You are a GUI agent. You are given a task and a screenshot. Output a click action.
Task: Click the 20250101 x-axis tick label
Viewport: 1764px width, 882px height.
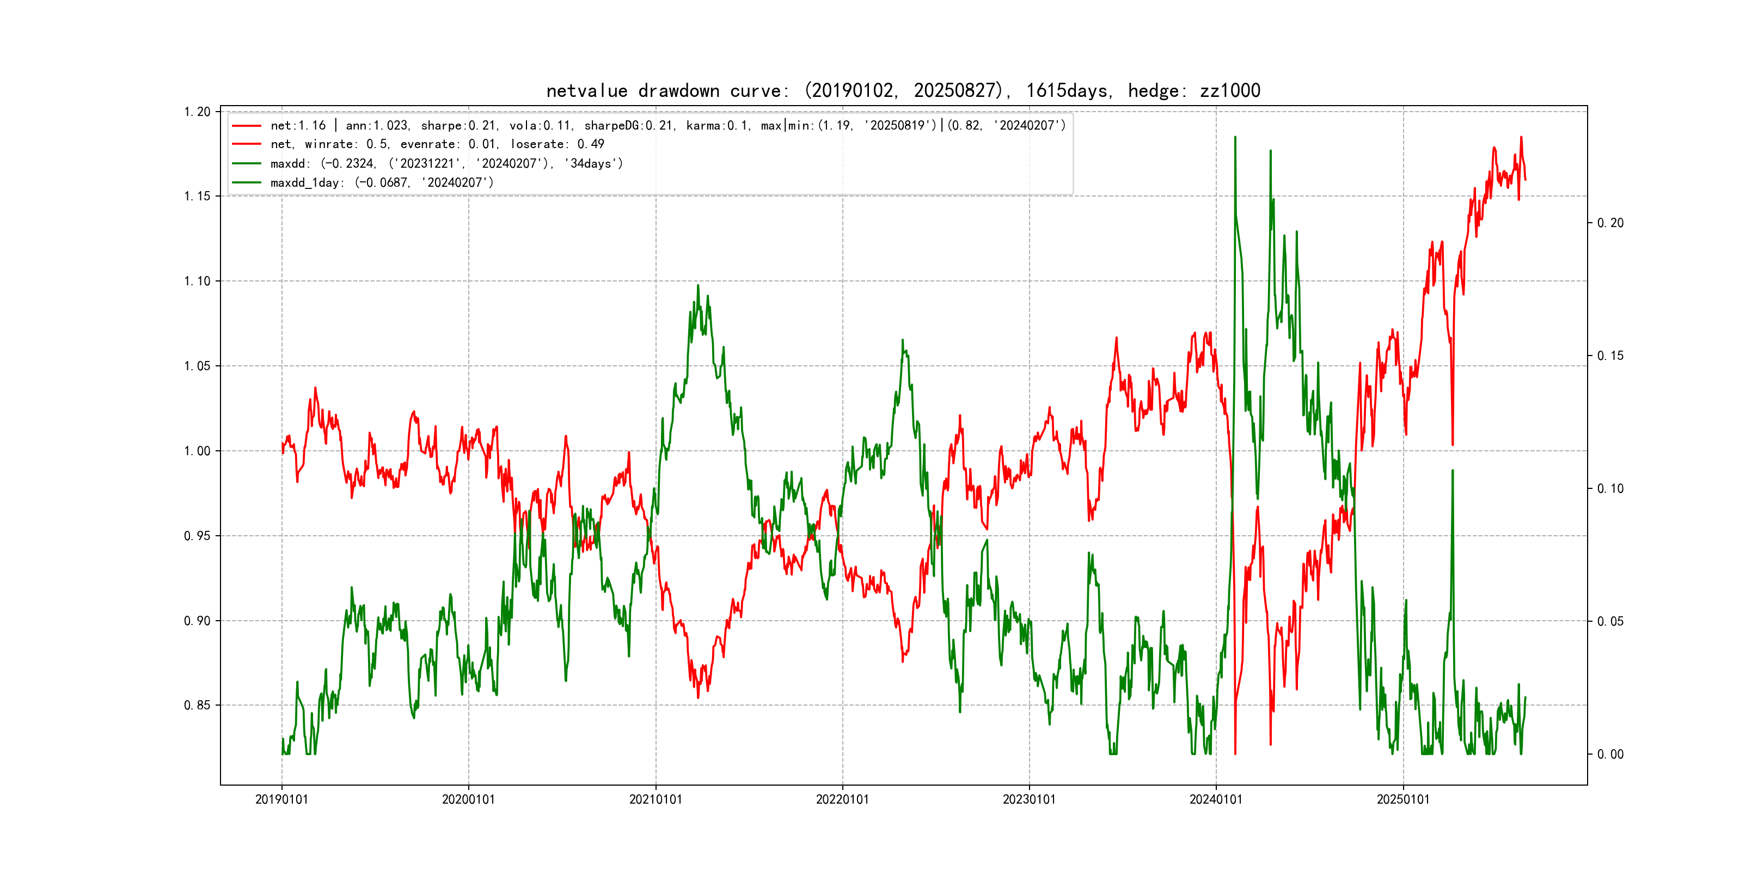(1403, 800)
